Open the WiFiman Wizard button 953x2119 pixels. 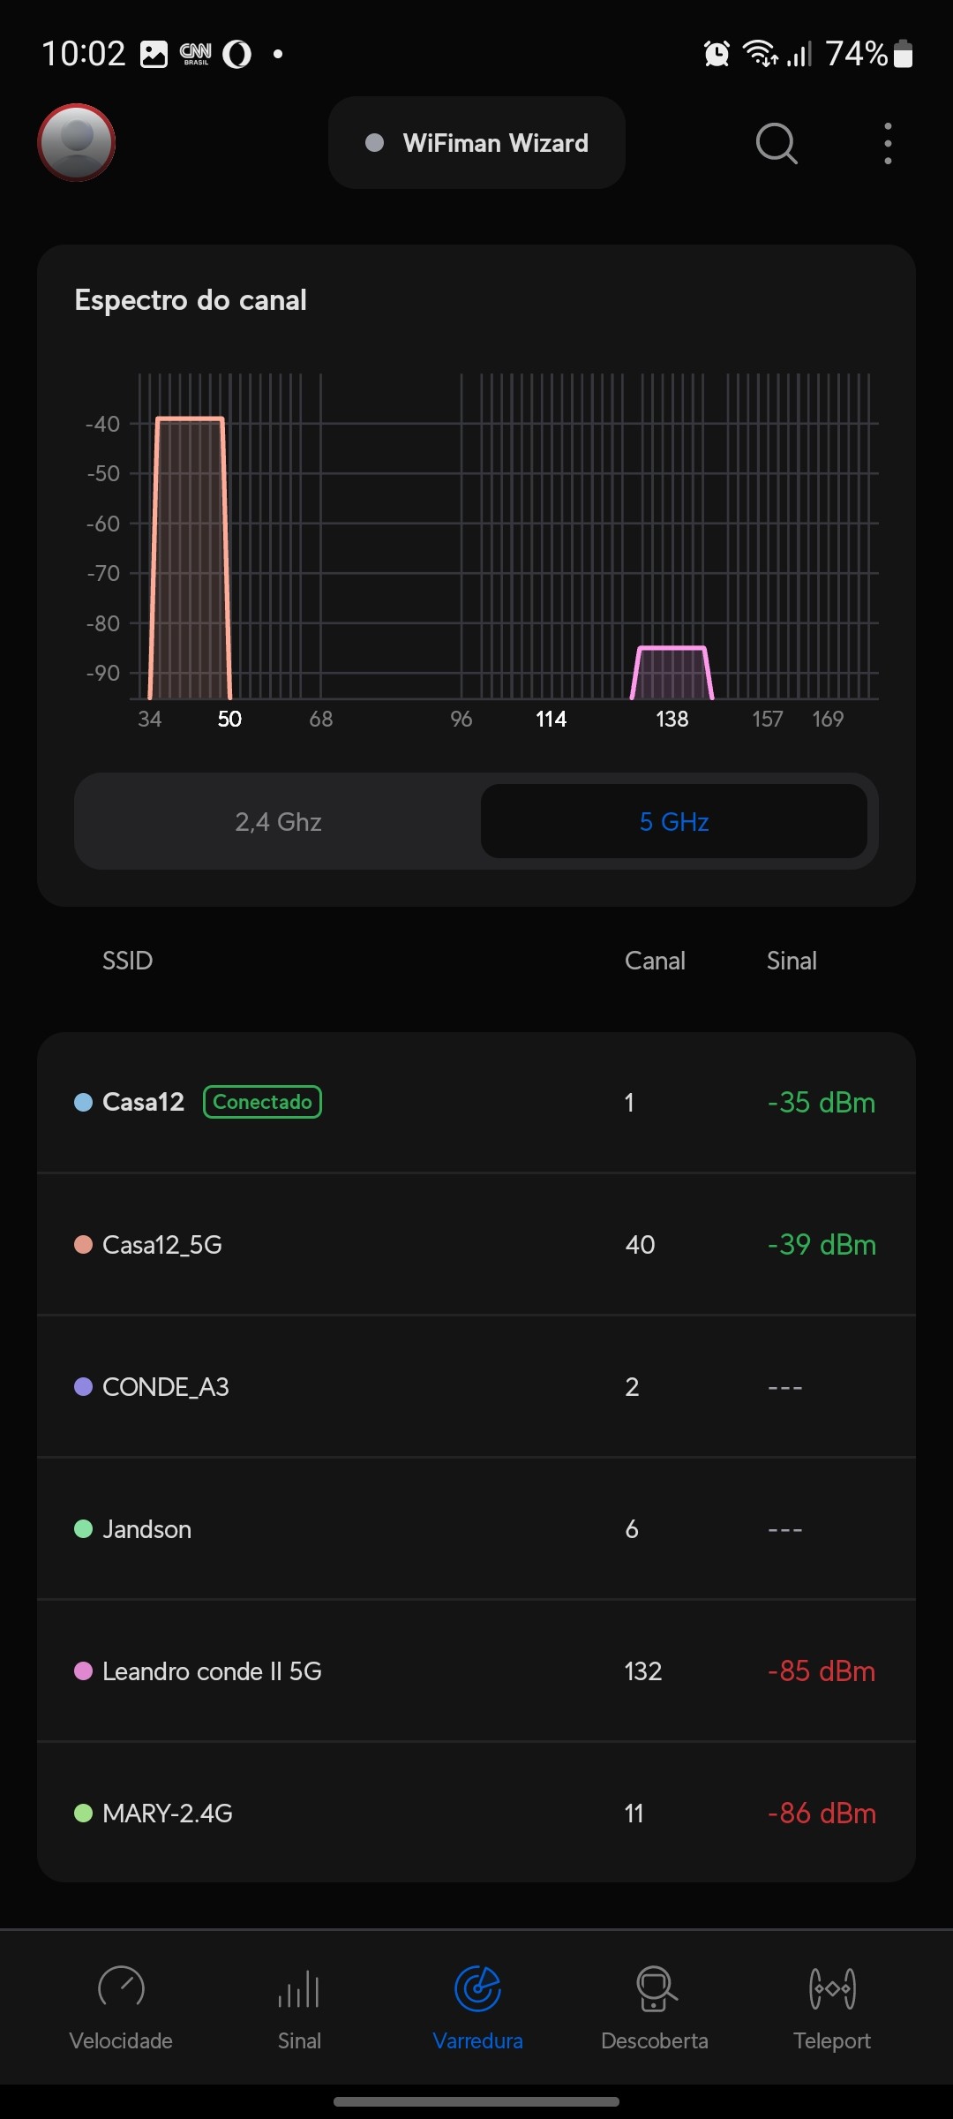(476, 143)
